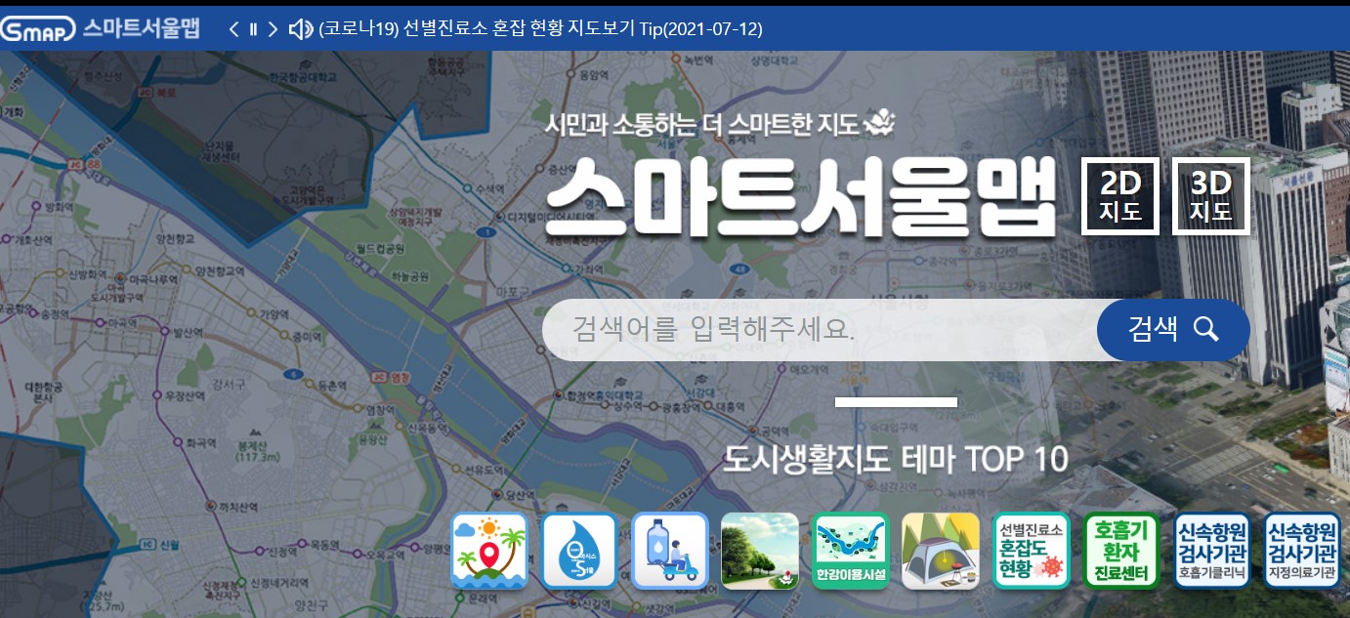
Task: Open the camping tent theme
Action: tap(941, 551)
